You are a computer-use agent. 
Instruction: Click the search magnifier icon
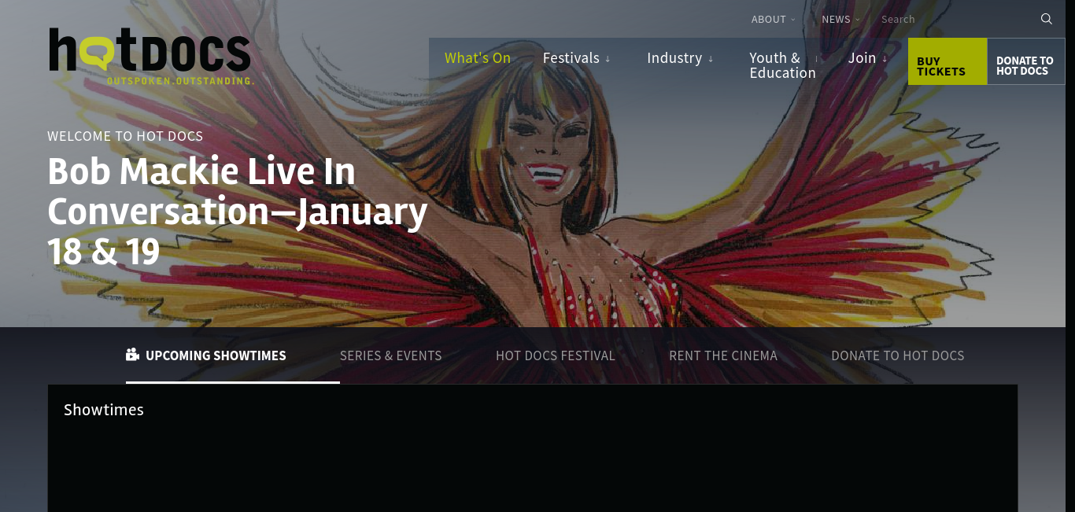(1046, 19)
